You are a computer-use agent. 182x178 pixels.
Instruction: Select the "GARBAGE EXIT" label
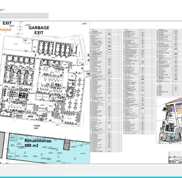coord(39,30)
